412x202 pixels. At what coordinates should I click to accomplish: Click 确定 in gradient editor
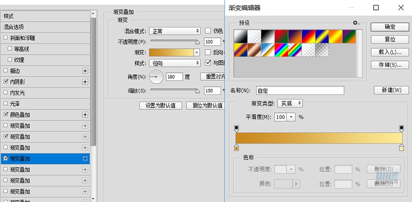tap(390, 27)
